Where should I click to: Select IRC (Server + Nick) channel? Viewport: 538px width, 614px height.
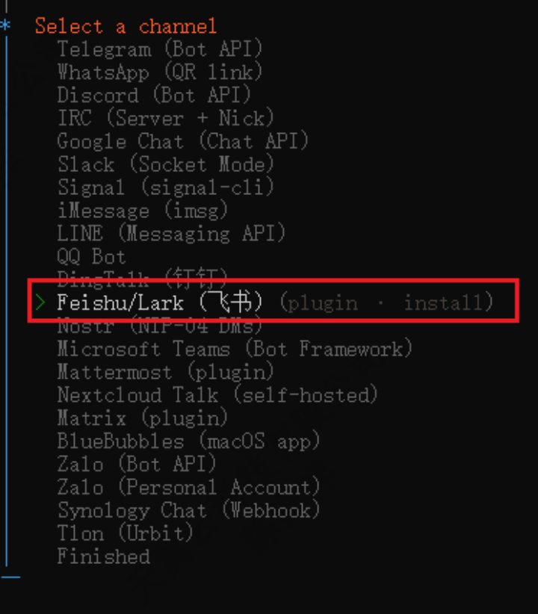click(x=166, y=118)
